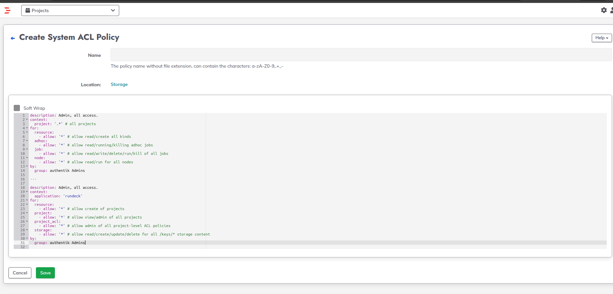The height and width of the screenshot is (294, 613).
Task: Click comment 'allow read/write/delete/run/kill of all jobs'
Action: pyautogui.click(x=120, y=154)
